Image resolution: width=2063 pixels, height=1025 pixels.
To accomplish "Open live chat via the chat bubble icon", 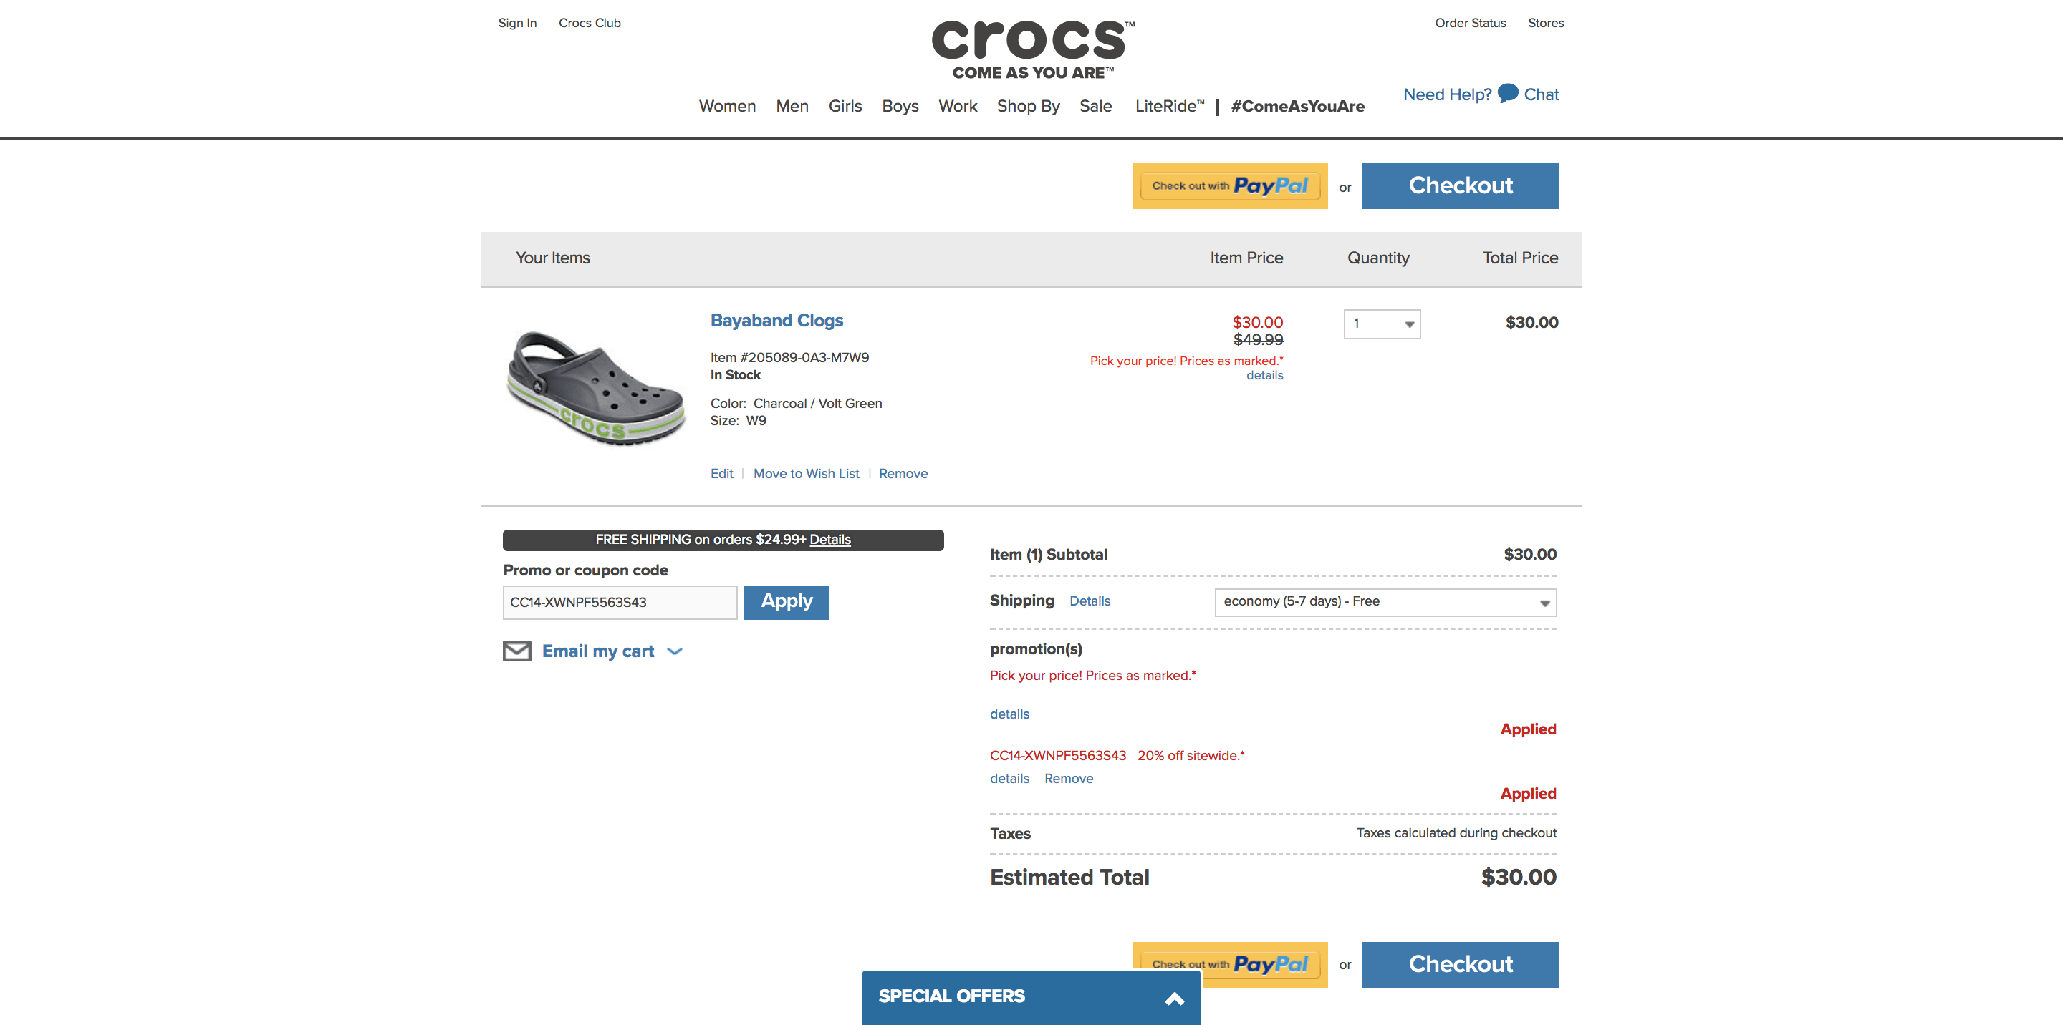I will [x=1506, y=94].
